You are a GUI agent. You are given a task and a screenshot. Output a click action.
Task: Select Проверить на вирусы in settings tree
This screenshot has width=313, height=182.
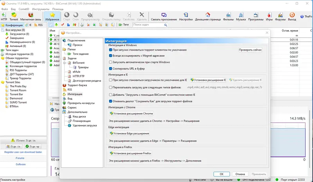(x=81, y=103)
